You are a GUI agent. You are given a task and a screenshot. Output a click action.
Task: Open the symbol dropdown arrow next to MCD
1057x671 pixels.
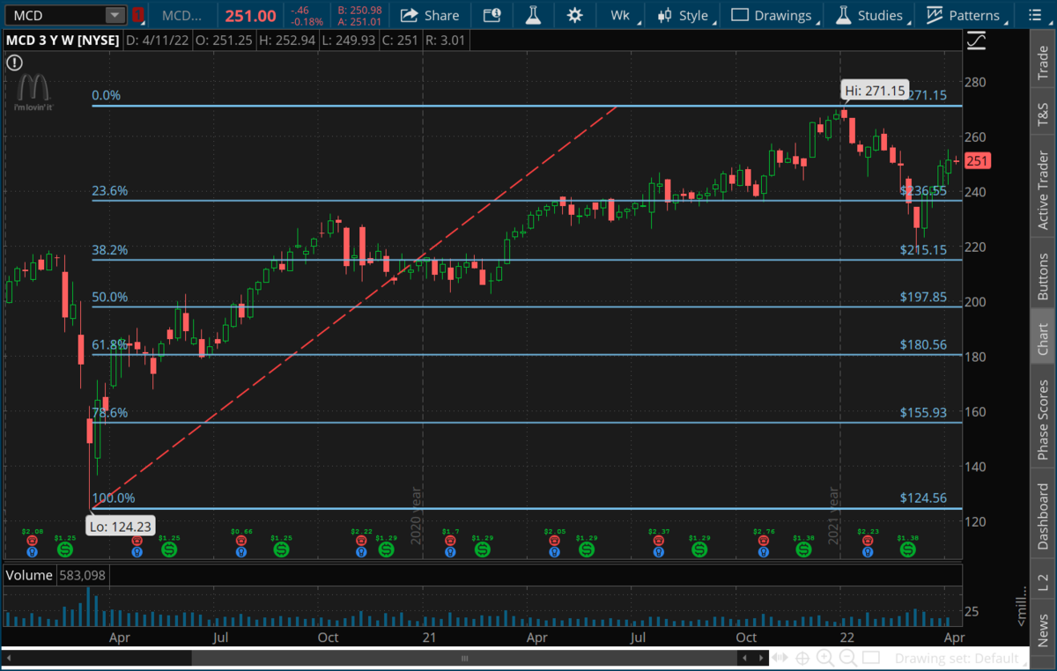coord(115,15)
